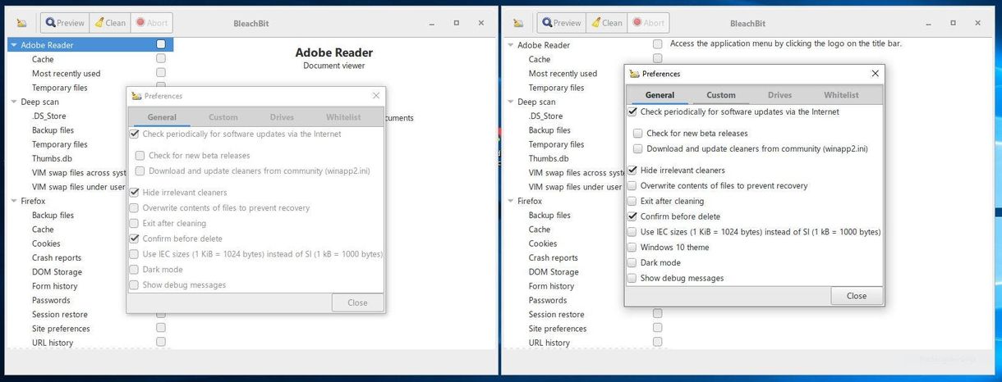Image resolution: width=1002 pixels, height=382 pixels.
Task: Collapse Deep scan tree node in right window
Action: (x=511, y=102)
